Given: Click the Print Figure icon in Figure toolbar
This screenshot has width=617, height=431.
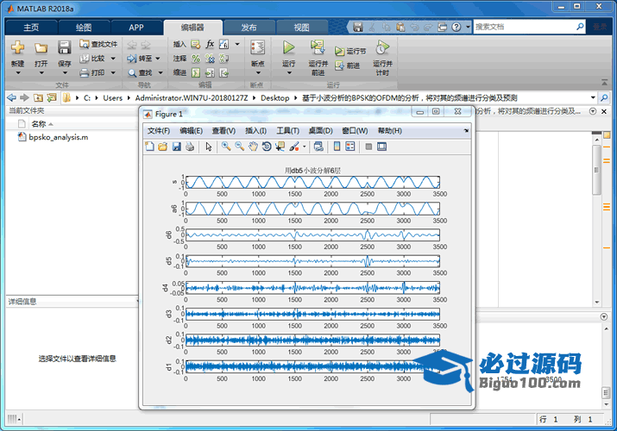Looking at the screenshot, I should click(190, 147).
